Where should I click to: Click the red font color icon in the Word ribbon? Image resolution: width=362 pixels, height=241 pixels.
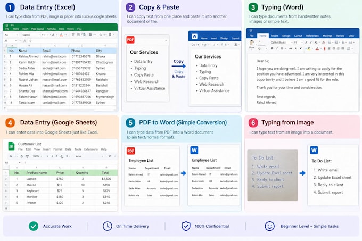pos(317,48)
